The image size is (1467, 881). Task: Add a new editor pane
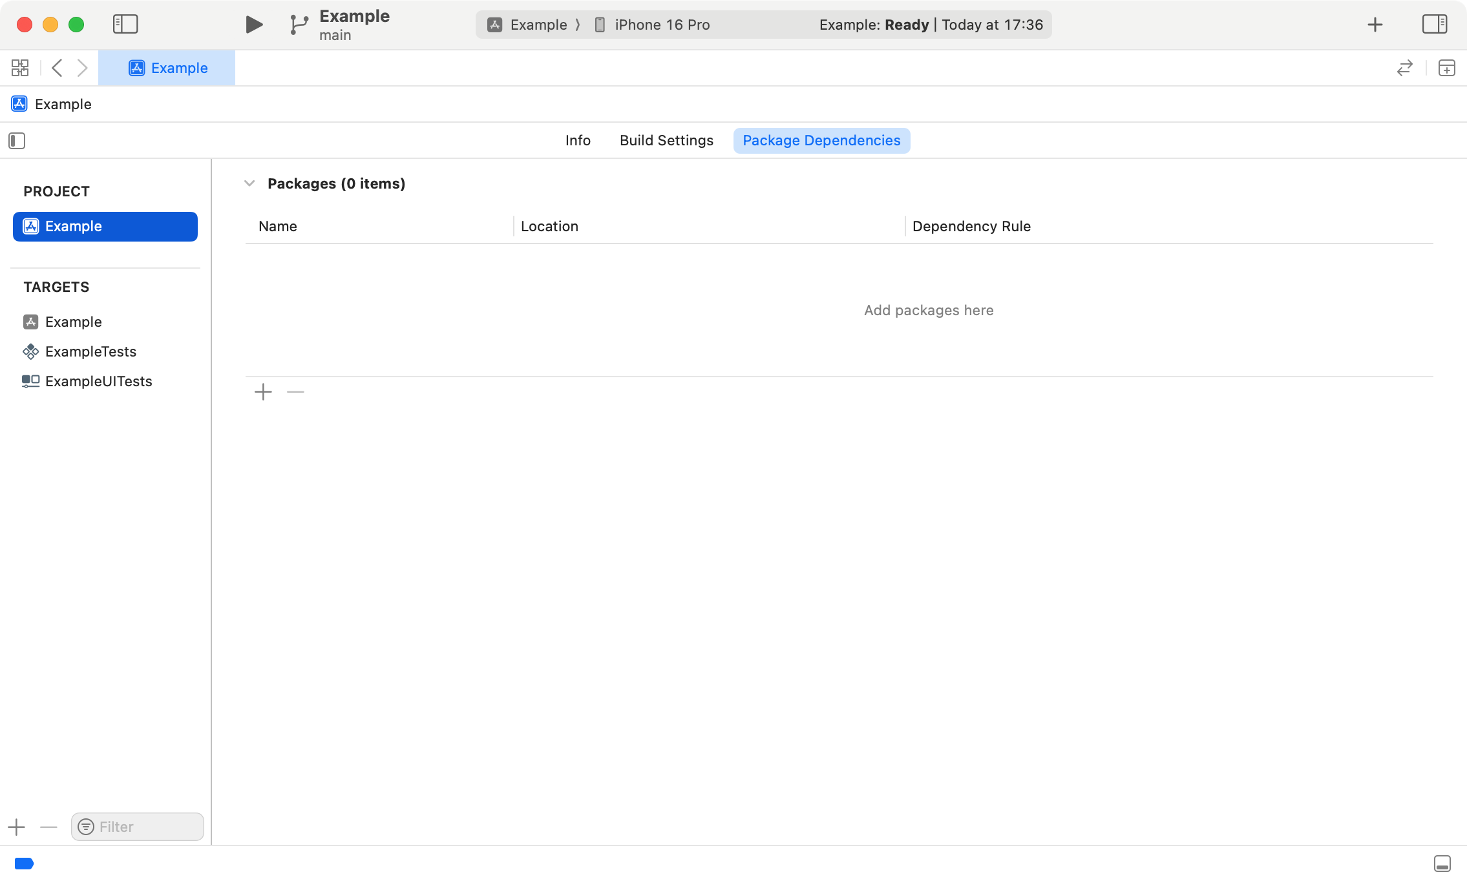(1446, 68)
